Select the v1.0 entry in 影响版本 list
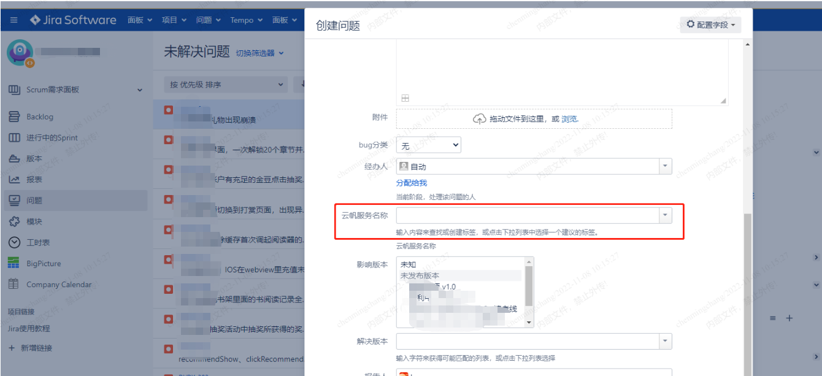 pos(461,286)
